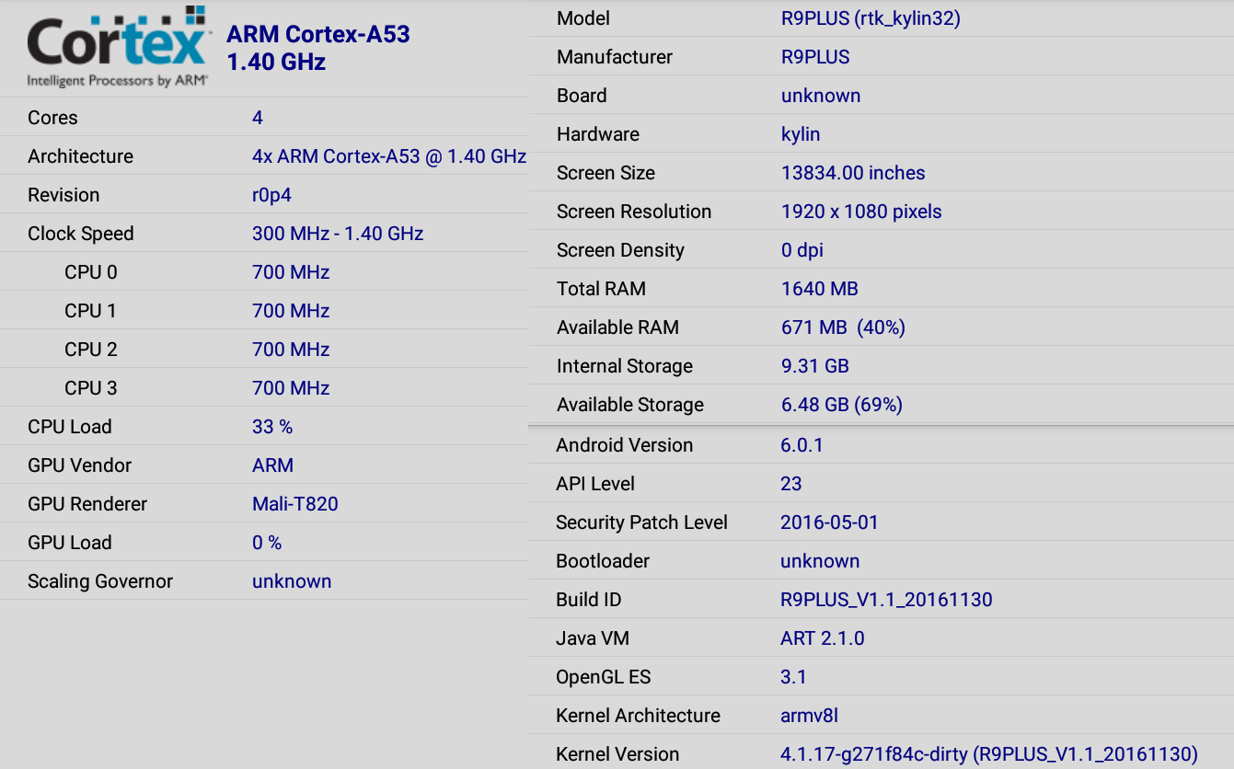Click the Cortex processor logo

pyautogui.click(x=118, y=48)
